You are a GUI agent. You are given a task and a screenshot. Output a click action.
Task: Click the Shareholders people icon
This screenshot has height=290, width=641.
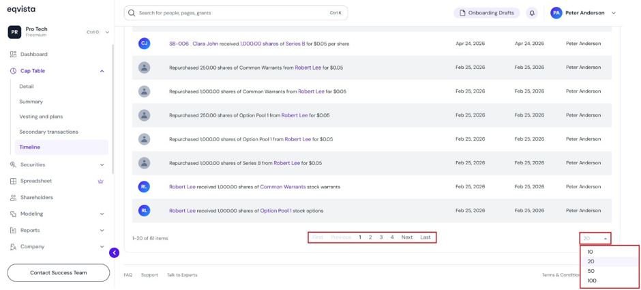pos(13,198)
